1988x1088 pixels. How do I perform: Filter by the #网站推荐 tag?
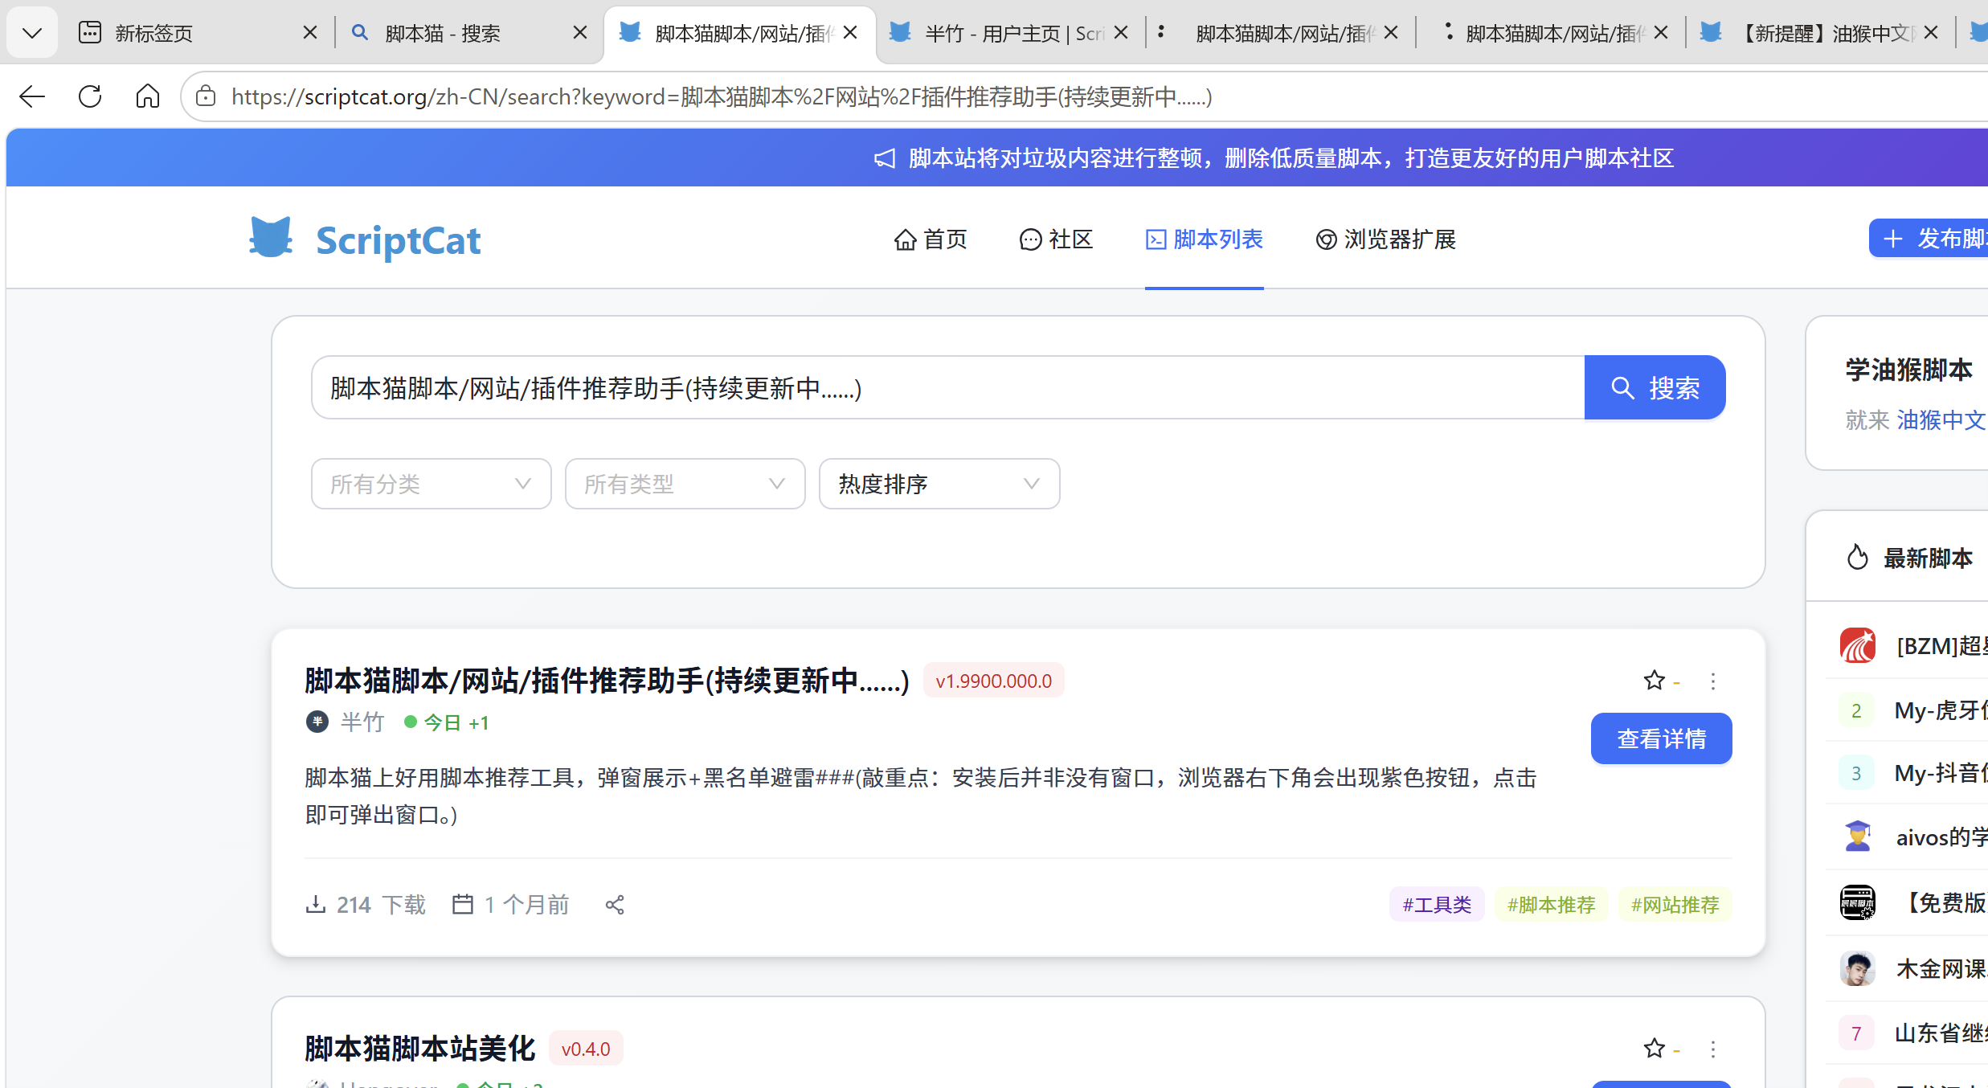[1675, 905]
